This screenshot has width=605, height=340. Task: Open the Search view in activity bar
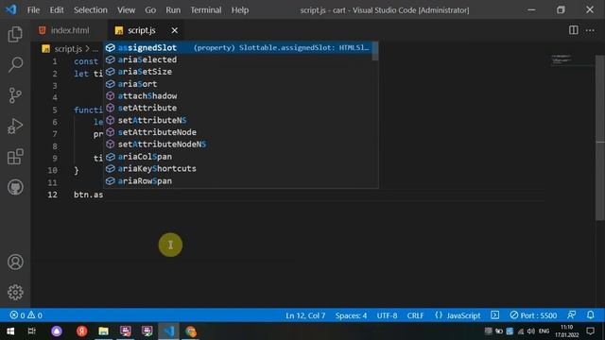click(15, 64)
